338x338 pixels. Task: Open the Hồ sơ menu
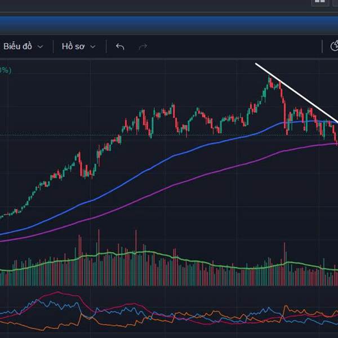point(73,47)
